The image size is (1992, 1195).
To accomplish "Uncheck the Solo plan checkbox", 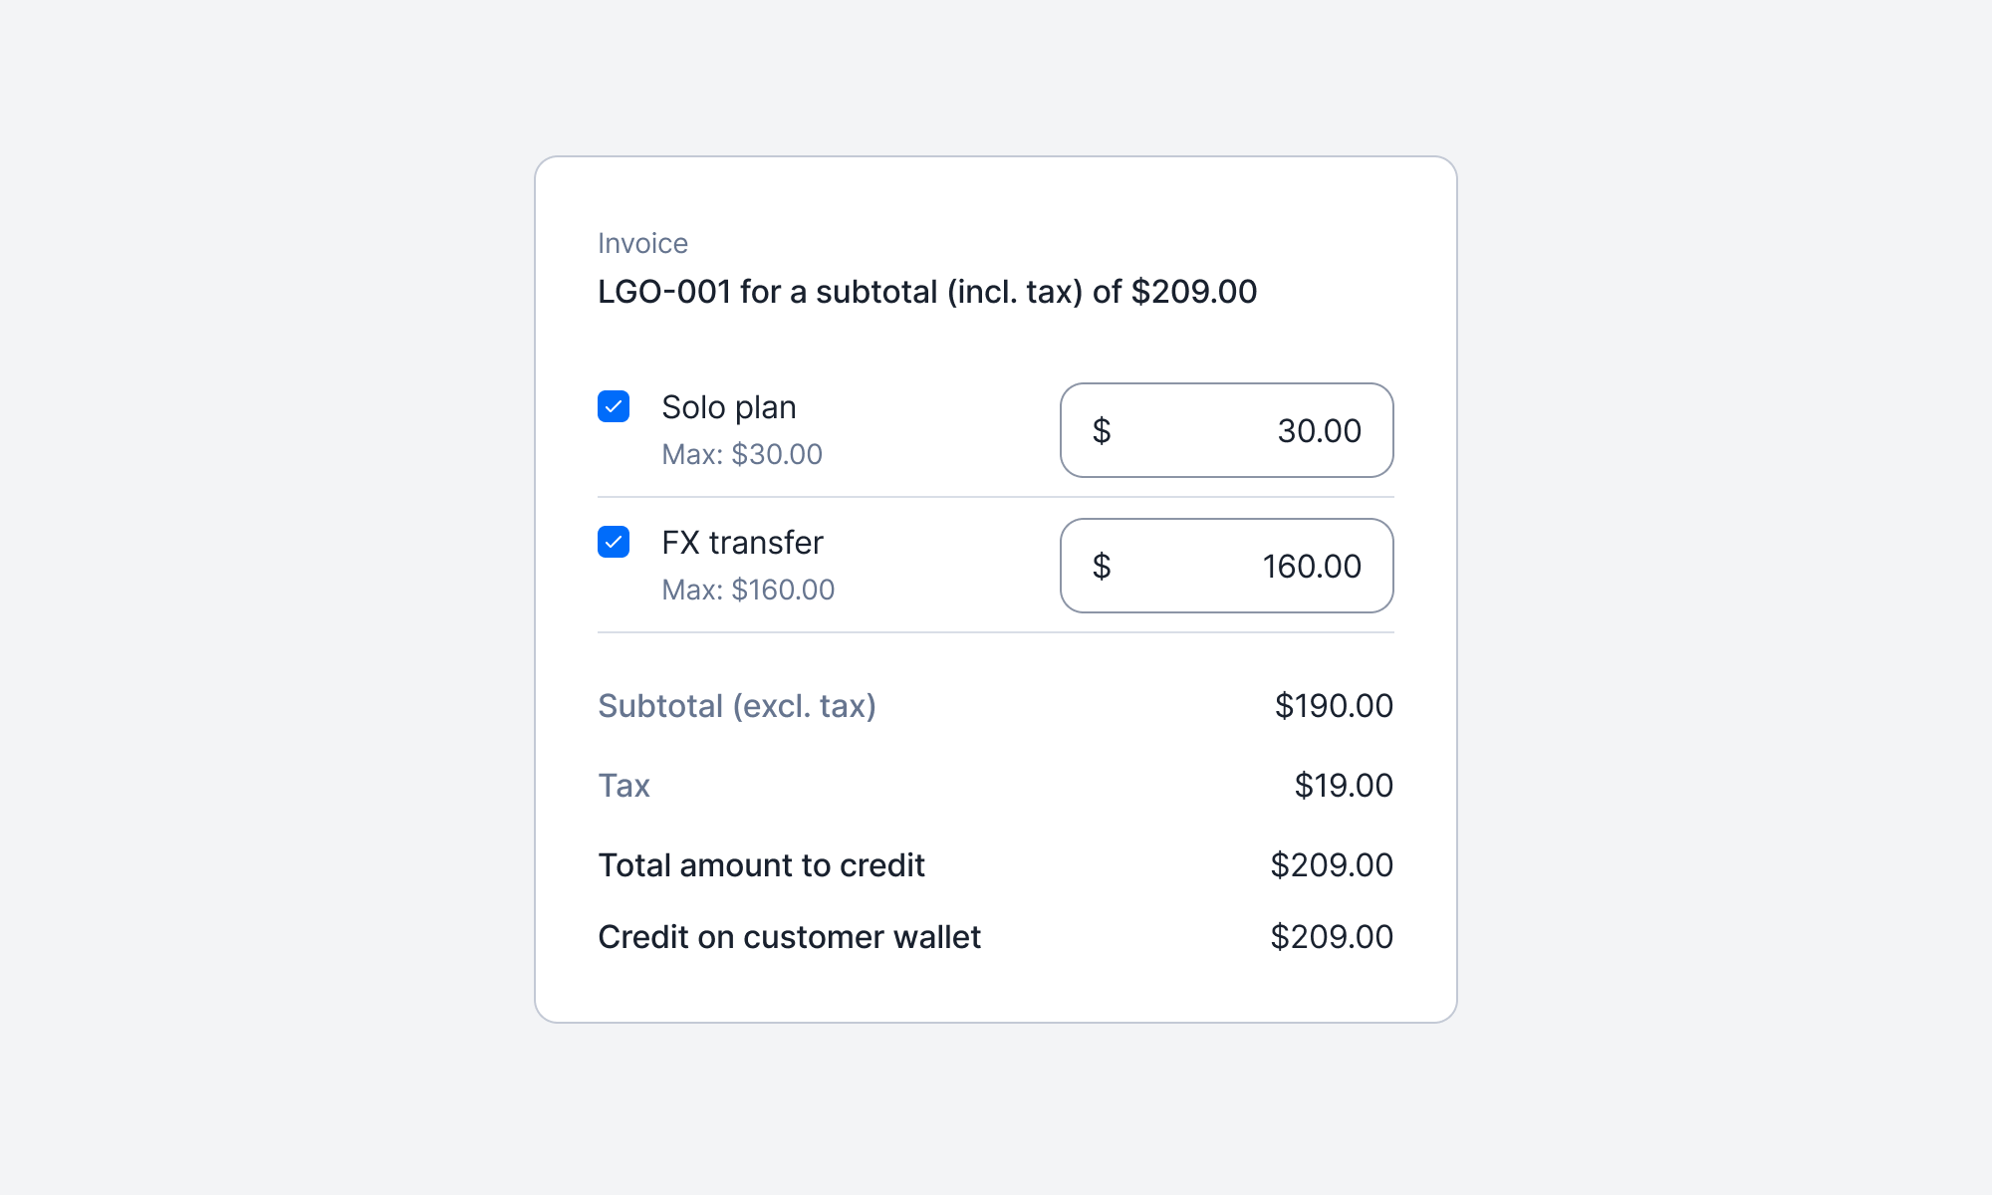I will click(x=614, y=406).
